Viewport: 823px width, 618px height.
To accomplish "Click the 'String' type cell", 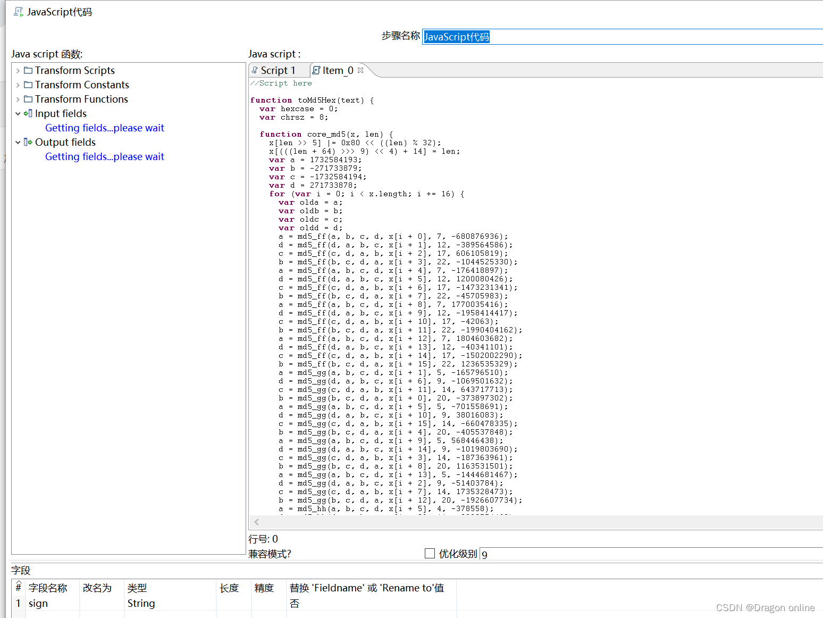I will point(170,603).
